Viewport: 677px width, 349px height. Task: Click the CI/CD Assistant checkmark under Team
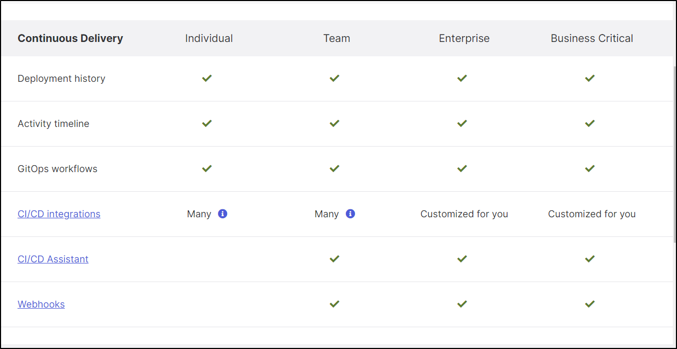click(334, 259)
